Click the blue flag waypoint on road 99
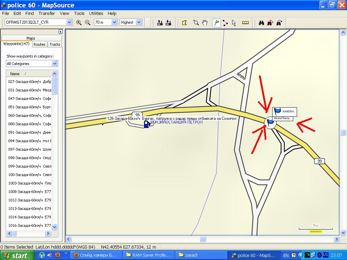347x260 pixels. [270, 123]
